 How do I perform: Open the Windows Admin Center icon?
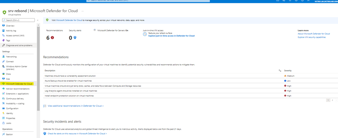3,66
